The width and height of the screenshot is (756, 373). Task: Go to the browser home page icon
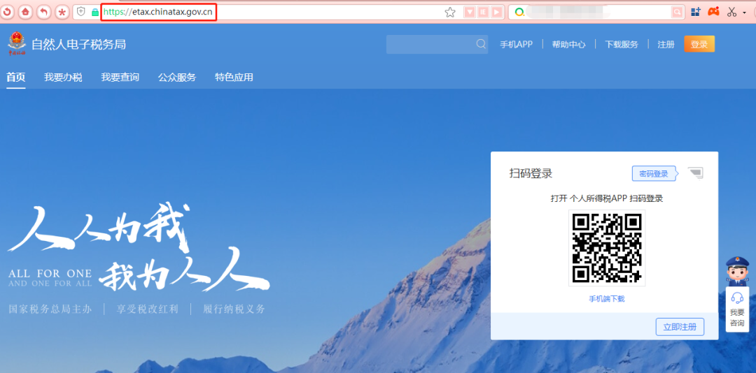[x=25, y=12]
